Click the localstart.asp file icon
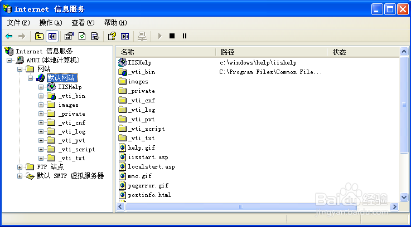Screen dimensions: 411x227 coord(123,166)
